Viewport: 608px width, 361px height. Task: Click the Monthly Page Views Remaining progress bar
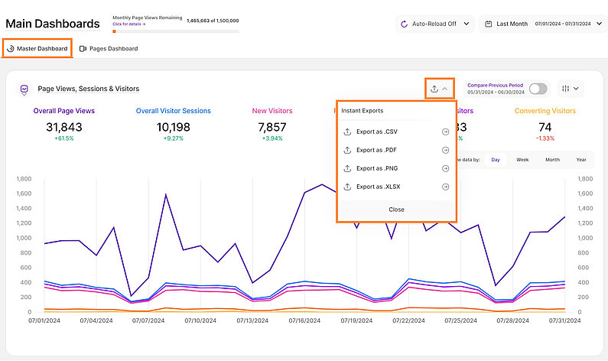pos(175,31)
